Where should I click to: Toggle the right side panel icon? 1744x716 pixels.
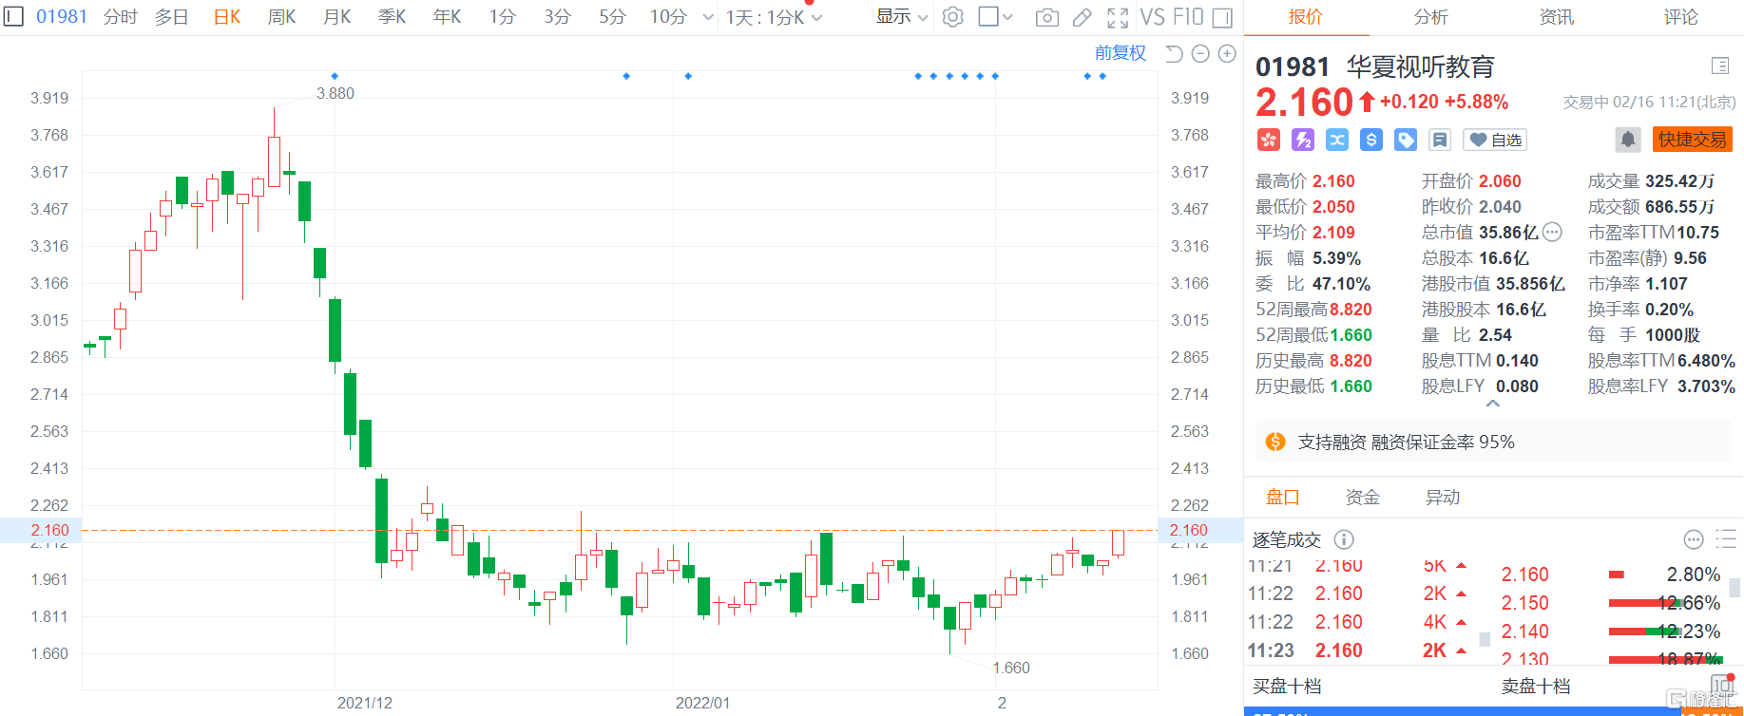pyautogui.click(x=1223, y=17)
